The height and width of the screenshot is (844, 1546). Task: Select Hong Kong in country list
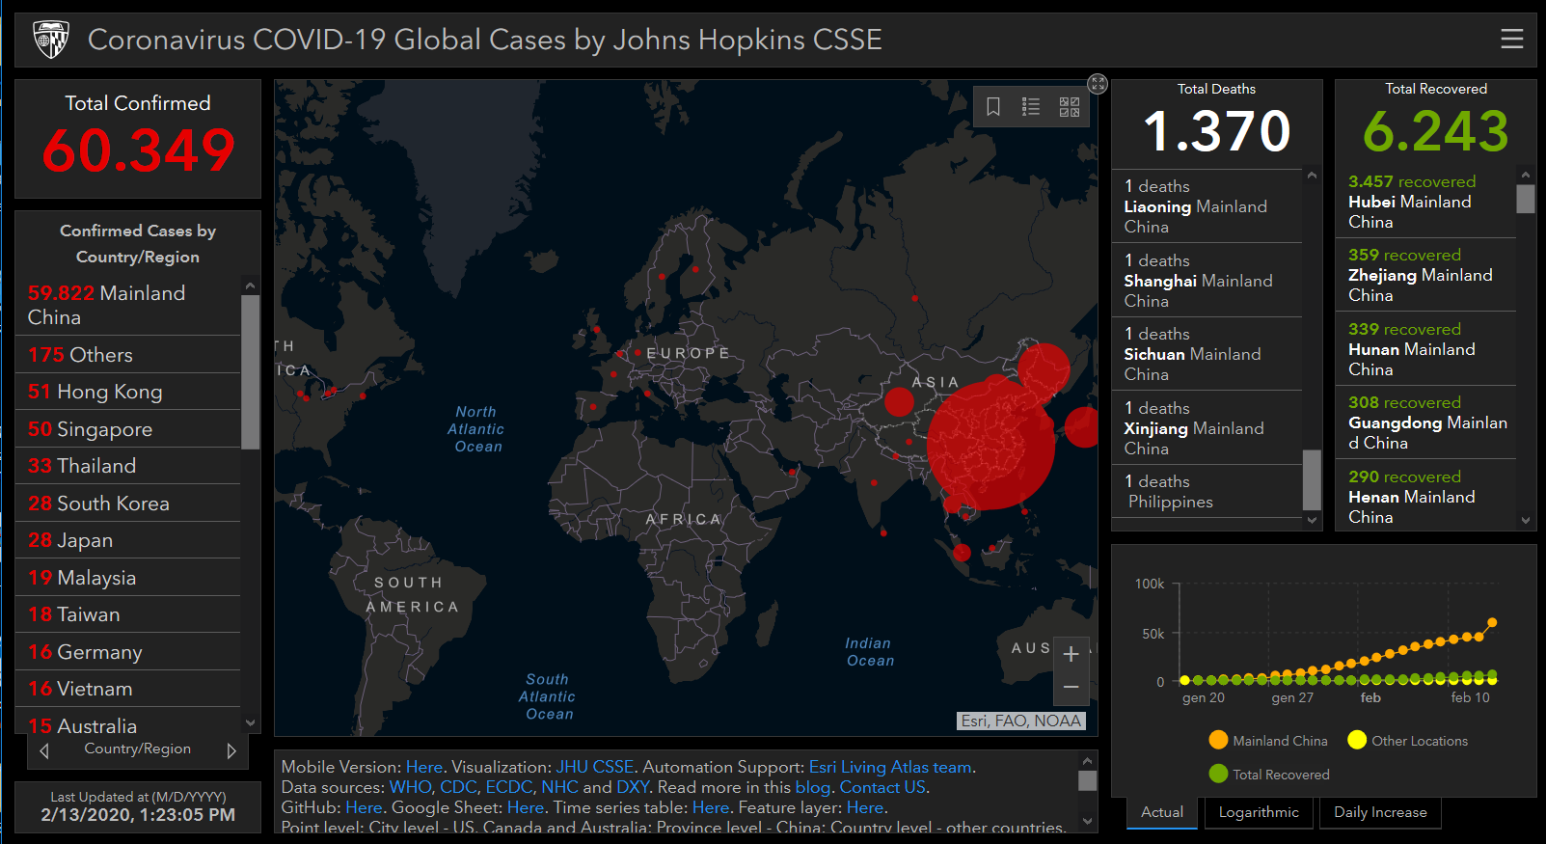tap(128, 392)
